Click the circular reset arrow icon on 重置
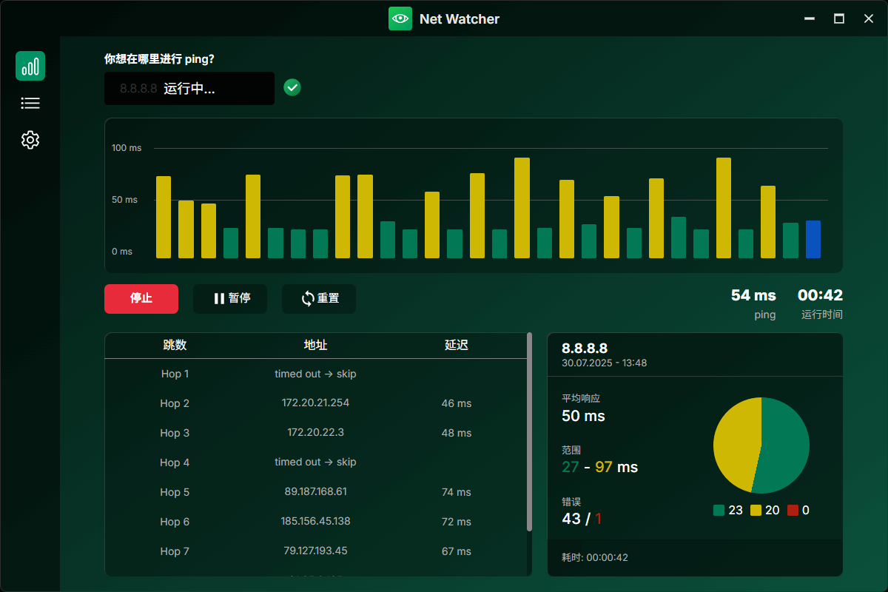This screenshot has height=592, width=888. pyautogui.click(x=306, y=299)
